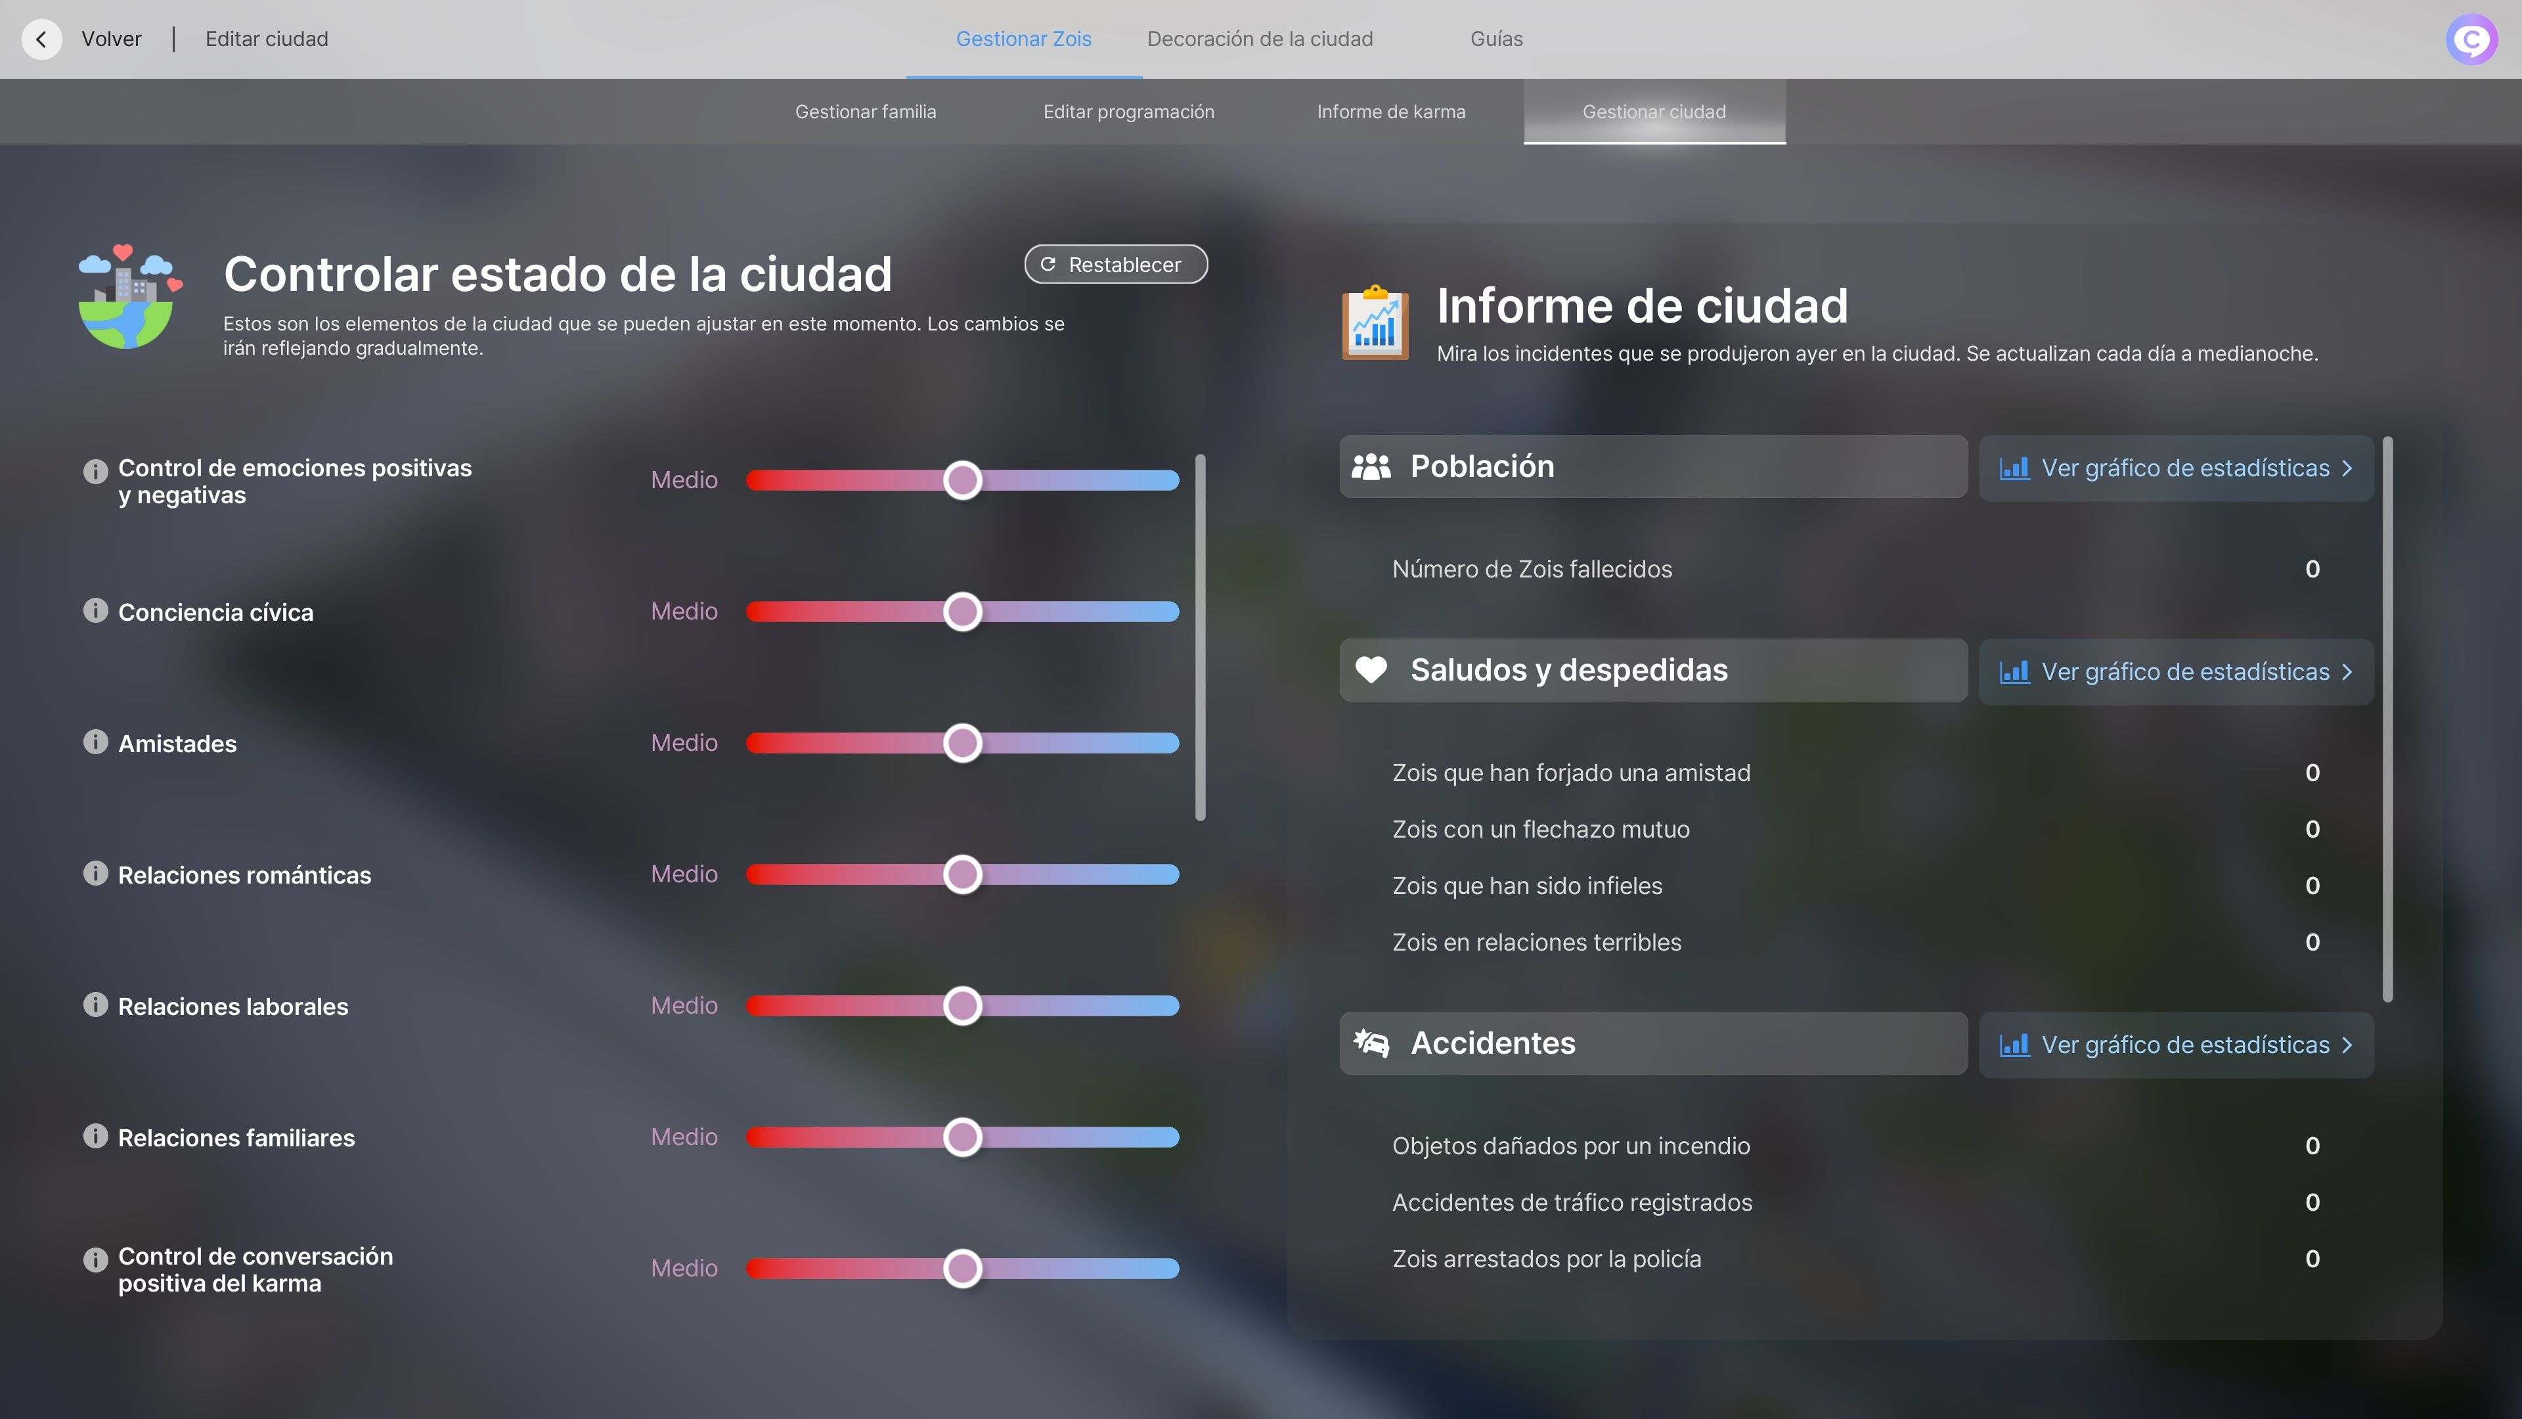
Task: Expand Saludos y despedidas statistics chevron
Action: click(x=2348, y=672)
